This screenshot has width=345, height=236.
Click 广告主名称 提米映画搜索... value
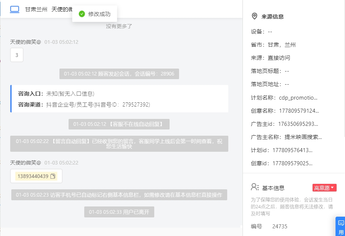tap(303, 137)
